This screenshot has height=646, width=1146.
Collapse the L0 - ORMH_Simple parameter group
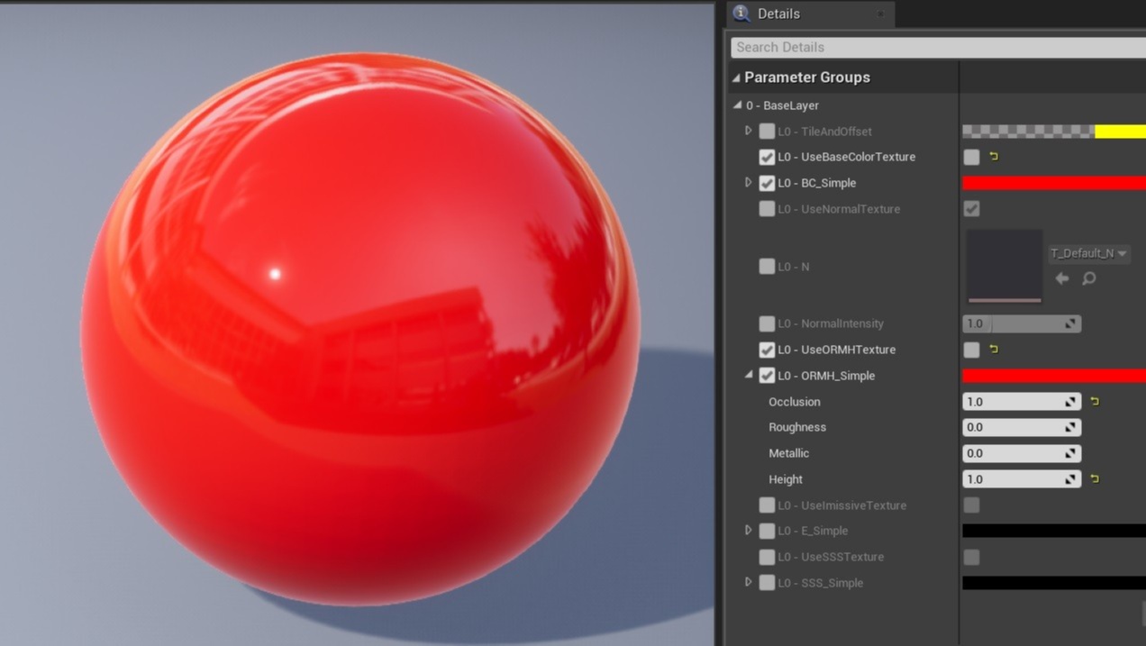[749, 376]
